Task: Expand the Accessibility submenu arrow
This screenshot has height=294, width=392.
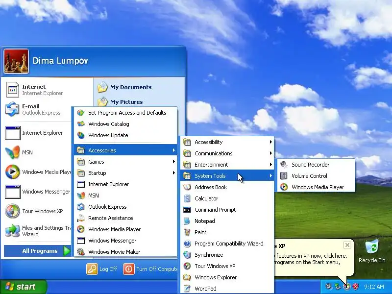Action: pos(271,142)
